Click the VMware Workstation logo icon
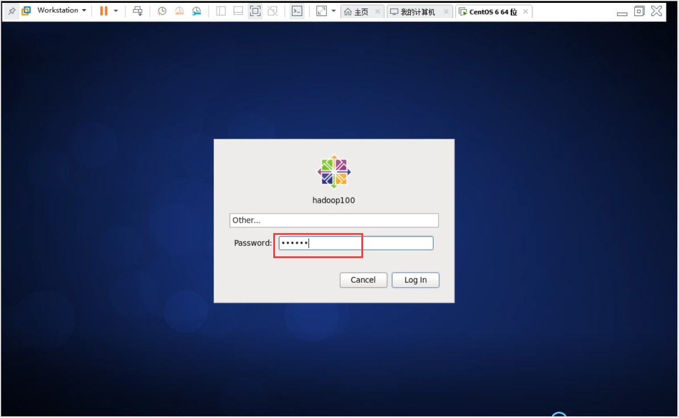 pos(26,11)
